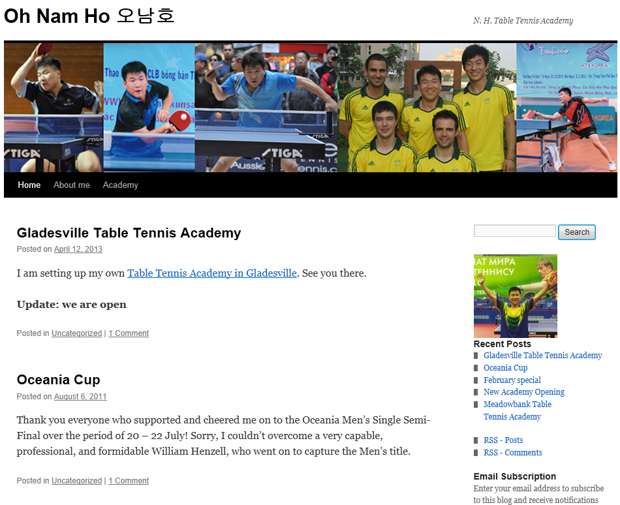The height and width of the screenshot is (505, 620).
Task: Select New Academy Opening recent post
Action: tap(524, 392)
